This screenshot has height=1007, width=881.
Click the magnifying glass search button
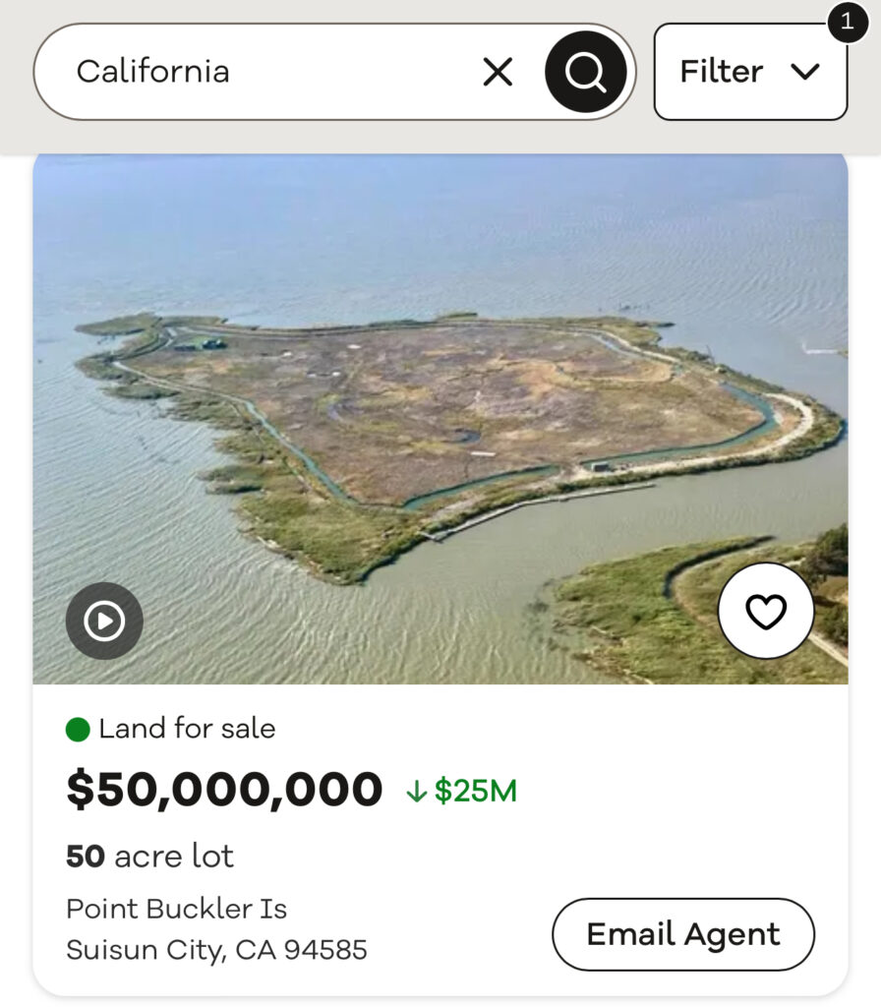[x=586, y=72]
